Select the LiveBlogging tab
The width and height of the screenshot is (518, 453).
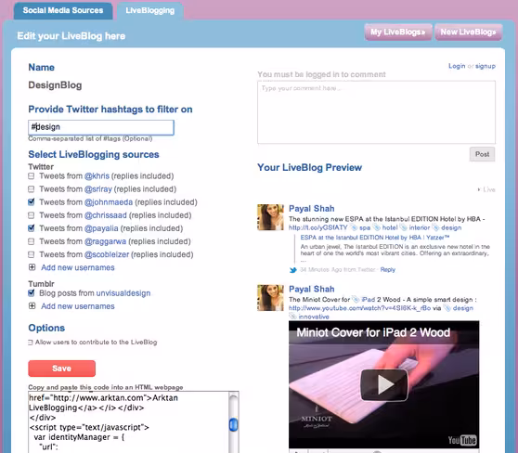click(x=150, y=10)
